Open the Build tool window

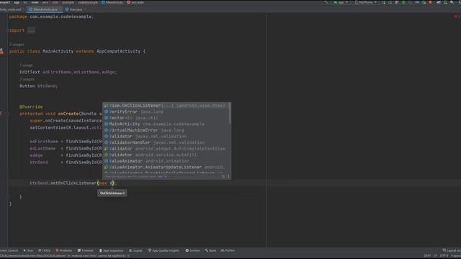point(210,250)
